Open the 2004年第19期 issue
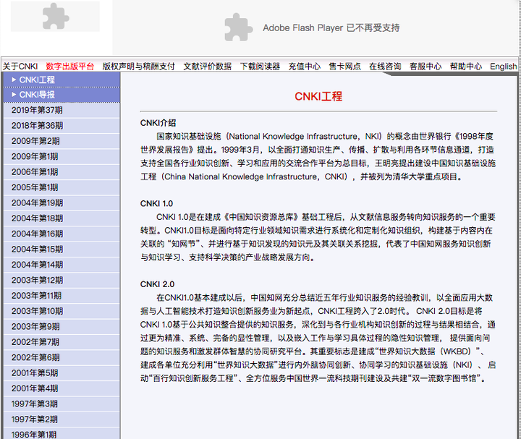 click(37, 203)
